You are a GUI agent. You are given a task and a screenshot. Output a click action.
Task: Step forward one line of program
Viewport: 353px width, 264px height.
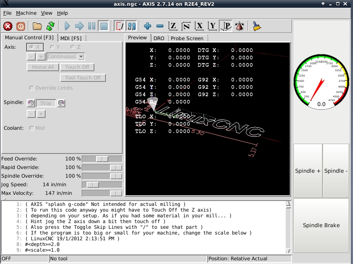tap(79, 26)
